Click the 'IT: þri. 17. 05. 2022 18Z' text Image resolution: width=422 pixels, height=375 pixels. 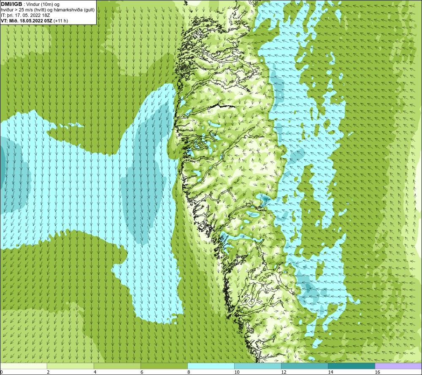coord(25,15)
